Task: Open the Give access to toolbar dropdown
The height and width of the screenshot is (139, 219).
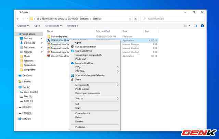Action: tap(53, 26)
